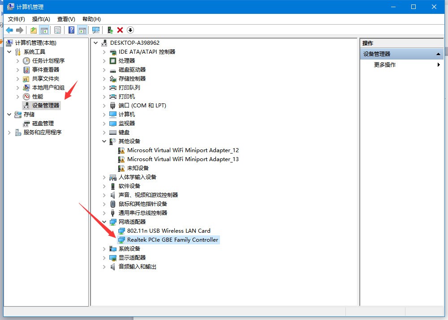Expand 服务和应用程序 tree node
448x320 pixels.
(x=9, y=132)
